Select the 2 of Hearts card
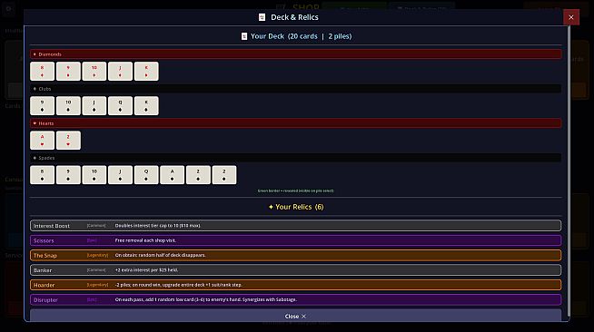 click(68, 141)
